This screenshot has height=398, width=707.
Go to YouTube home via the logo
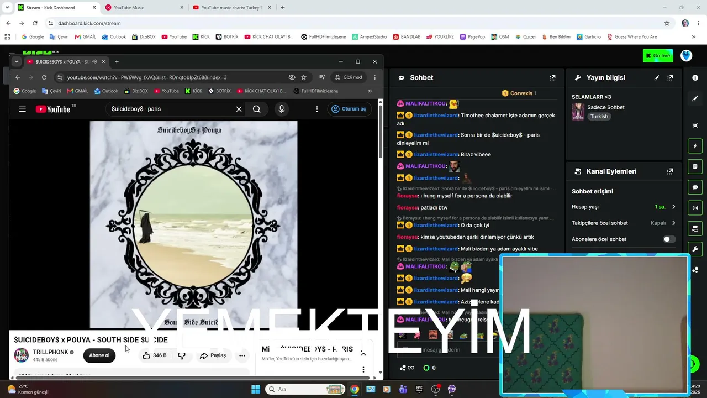click(x=53, y=109)
